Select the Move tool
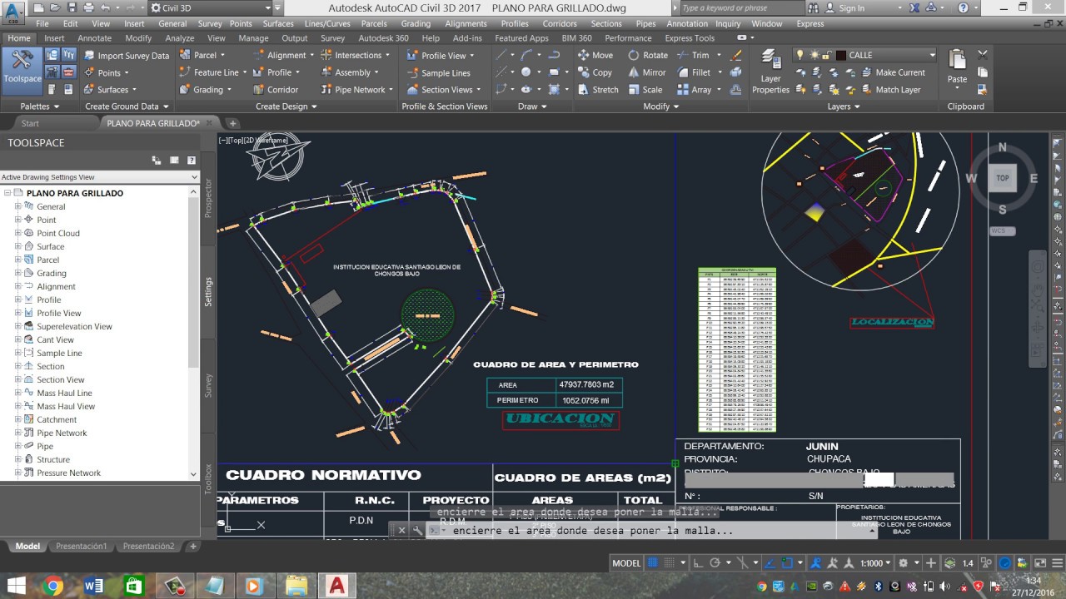 [595, 55]
